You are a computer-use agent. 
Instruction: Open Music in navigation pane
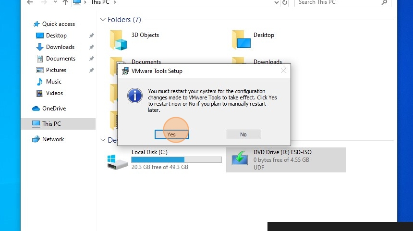[53, 82]
